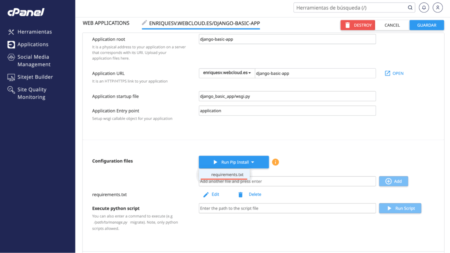Open the enriquesv.webcloud.es domain dropdown

227,73
